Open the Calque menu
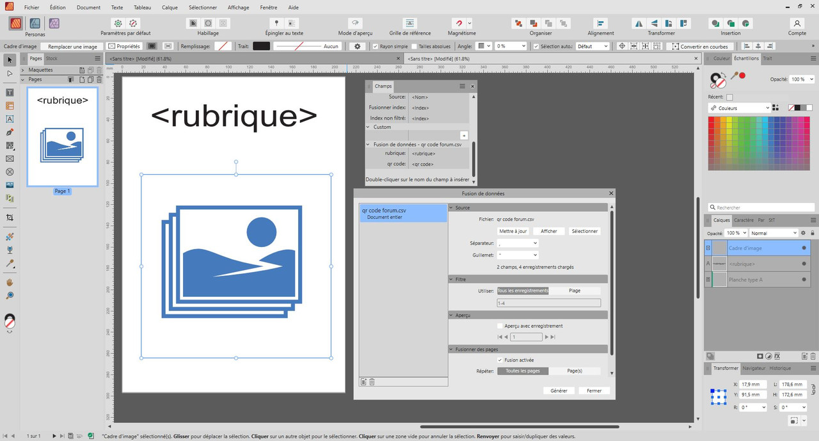 click(170, 8)
